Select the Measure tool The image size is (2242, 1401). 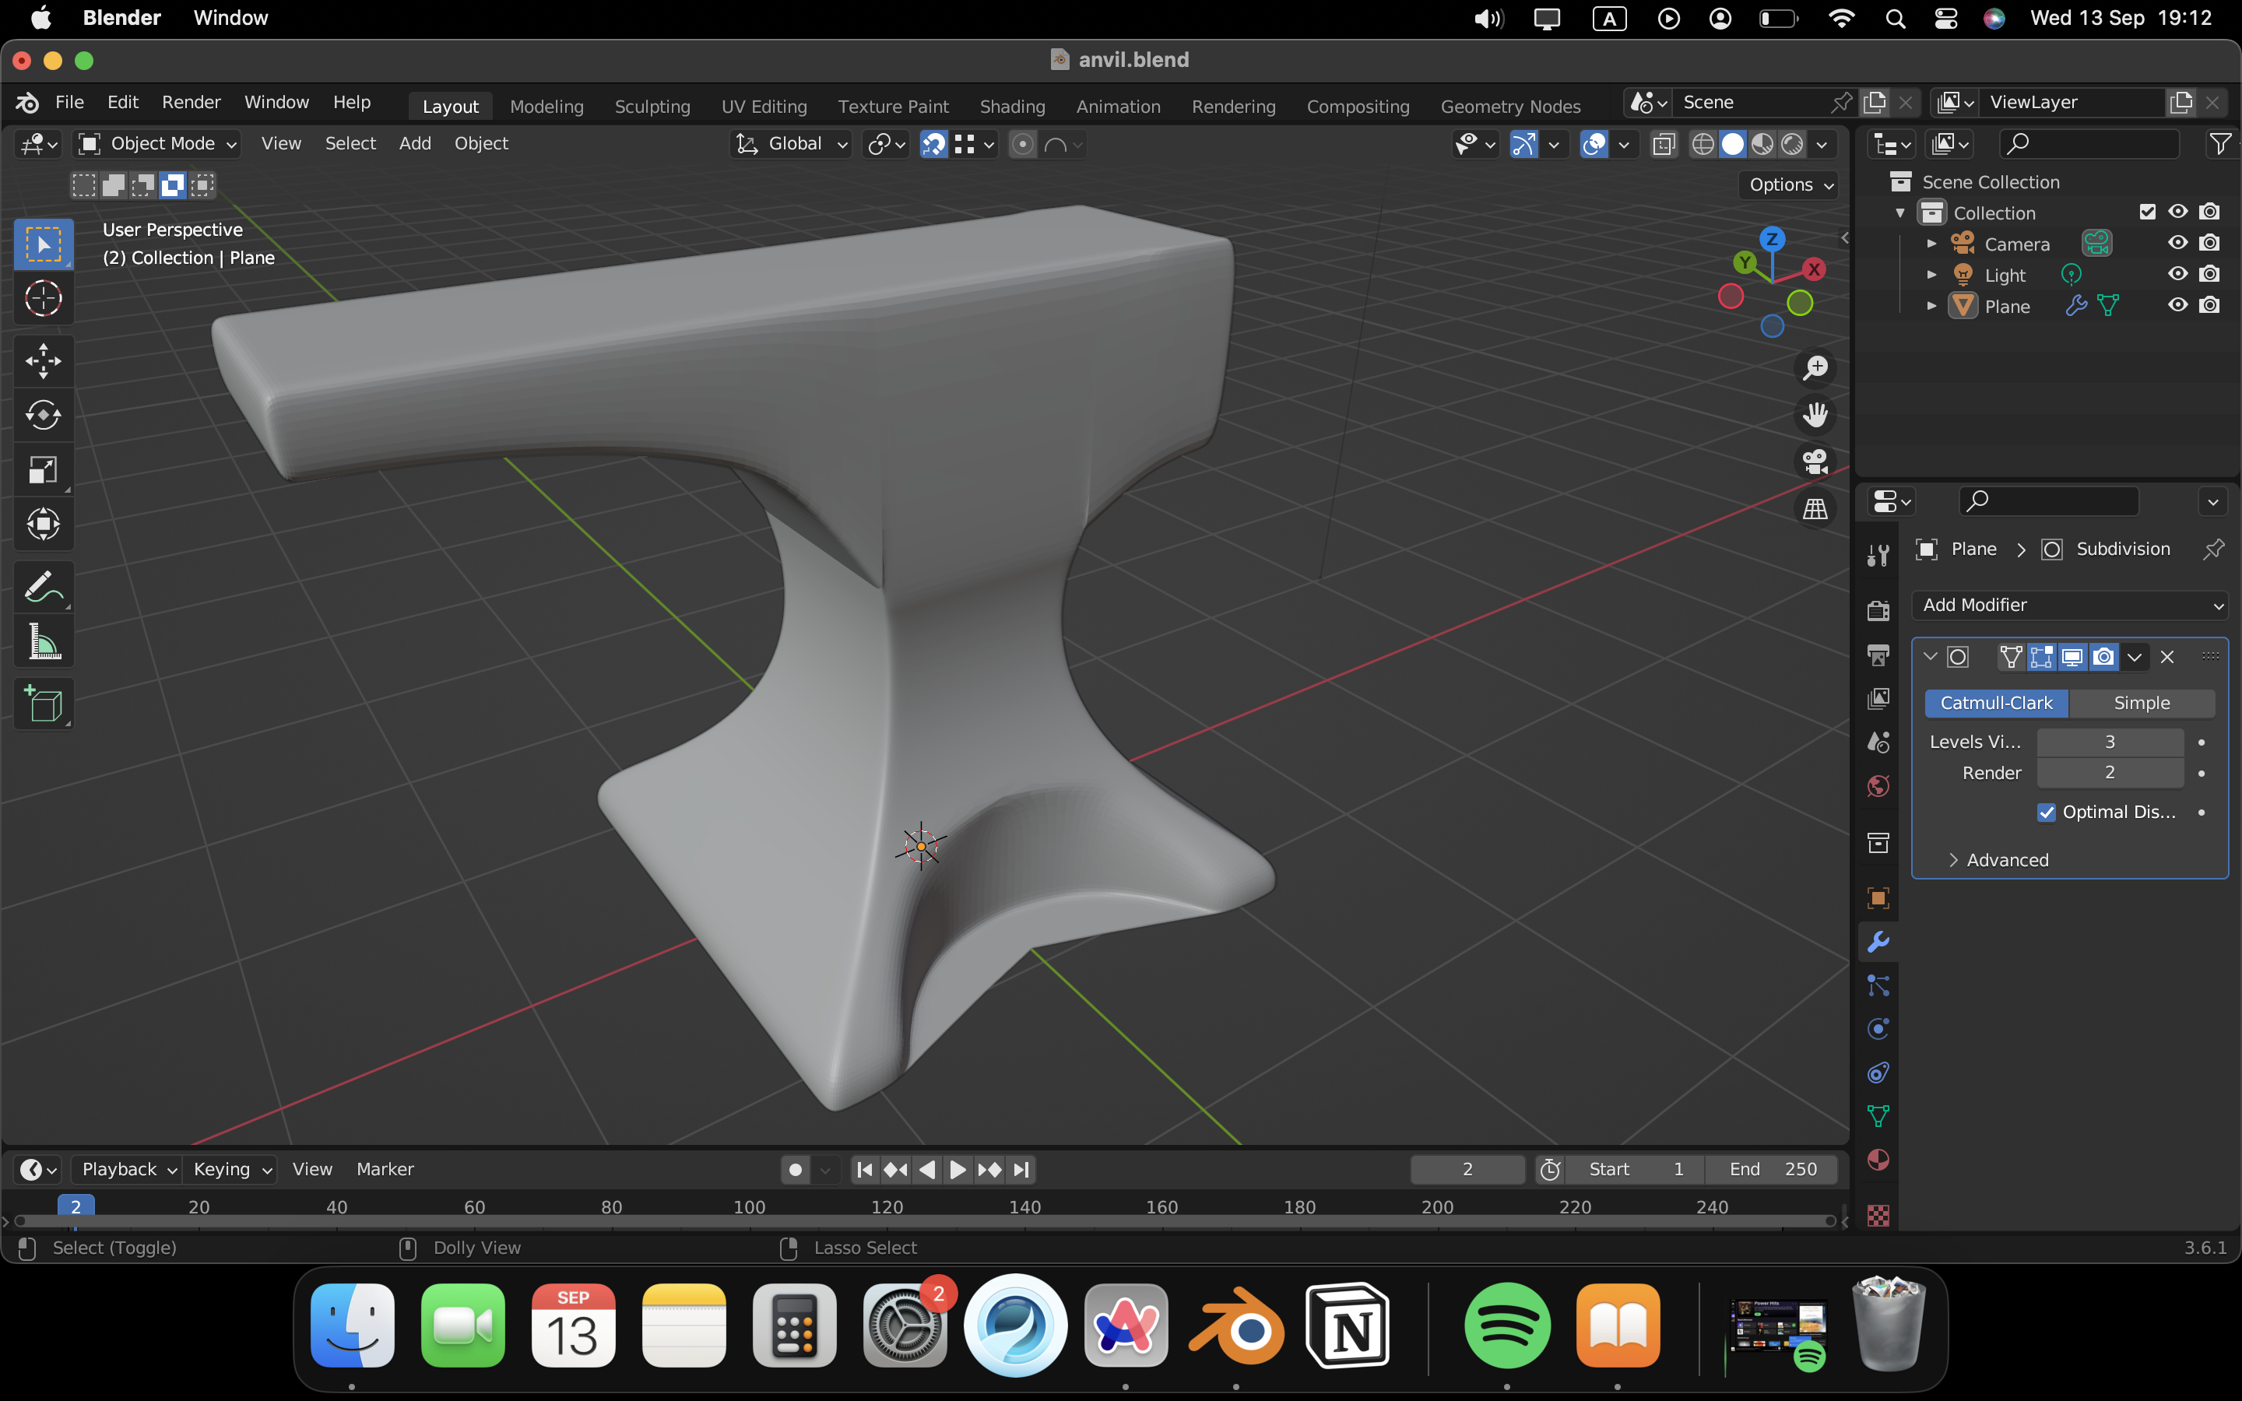(43, 641)
